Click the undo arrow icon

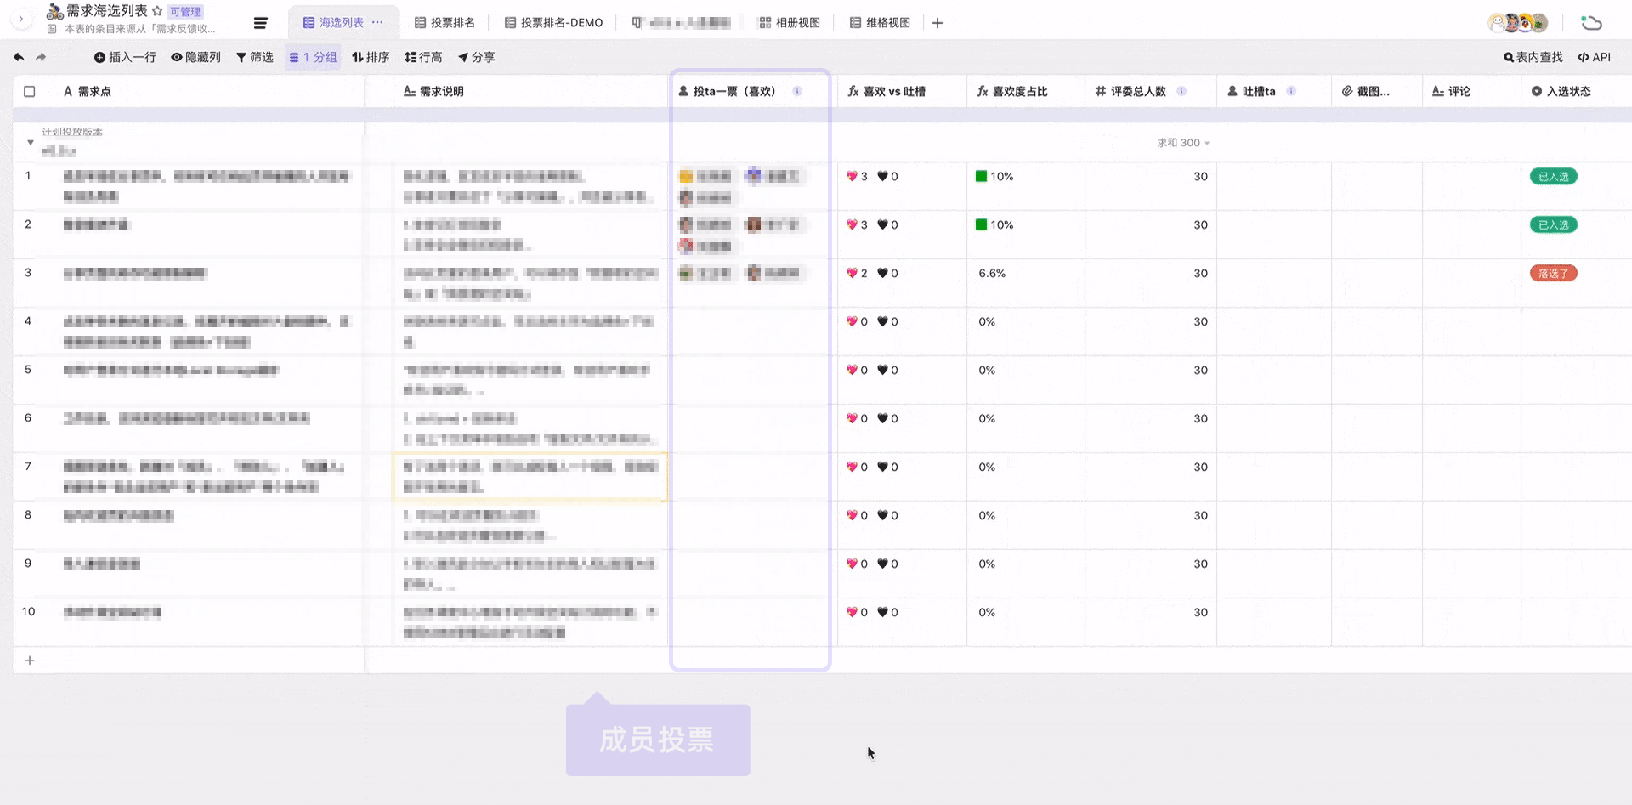click(19, 57)
